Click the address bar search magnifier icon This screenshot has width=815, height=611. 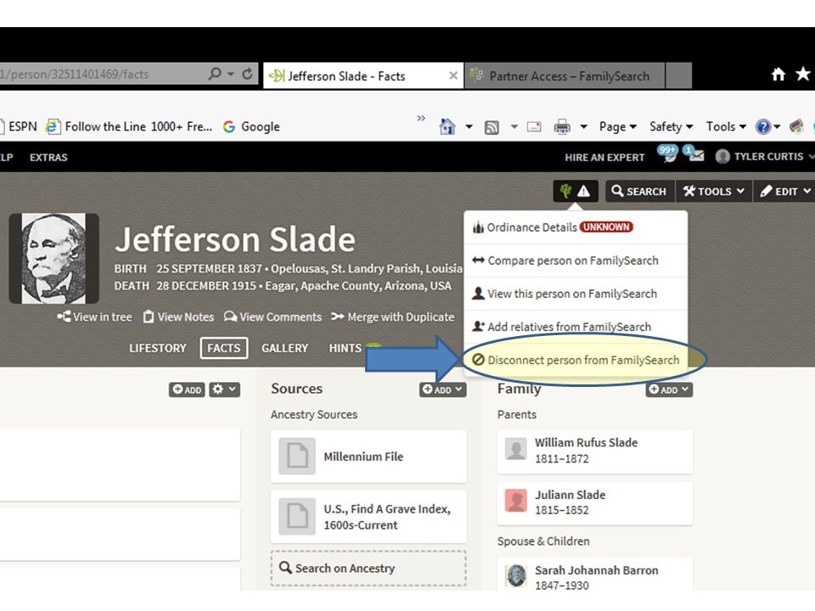[x=214, y=75]
